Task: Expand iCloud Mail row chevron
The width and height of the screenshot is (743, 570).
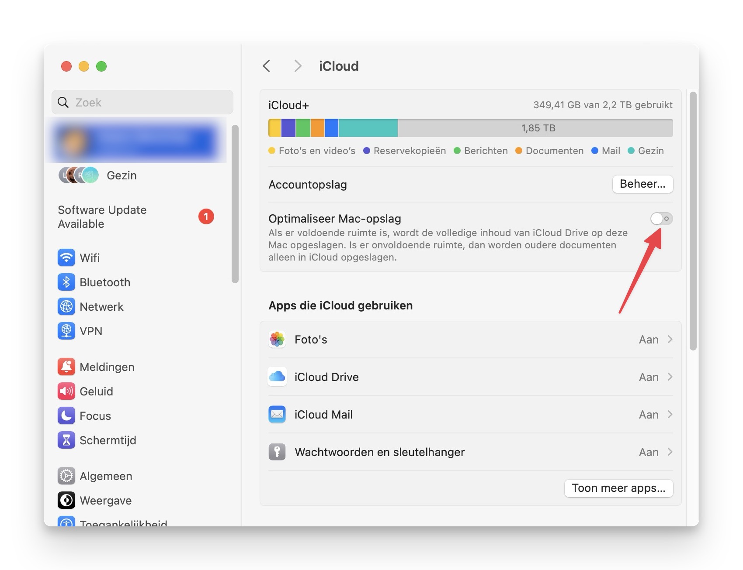Action: click(x=670, y=414)
